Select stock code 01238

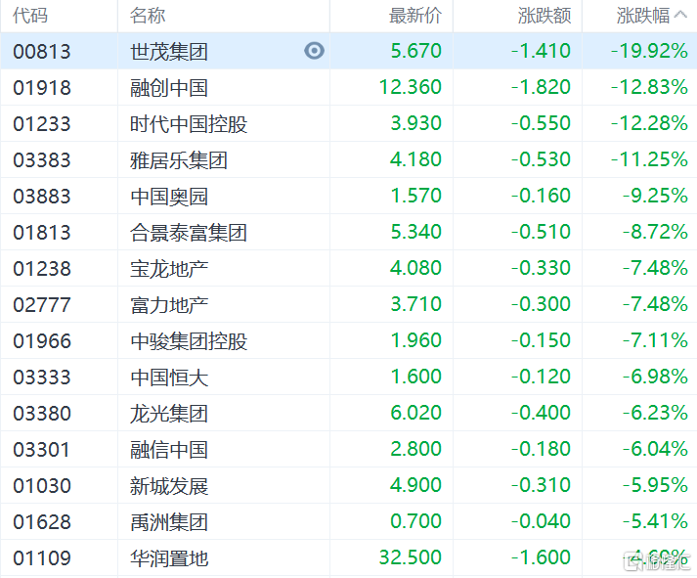42,269
